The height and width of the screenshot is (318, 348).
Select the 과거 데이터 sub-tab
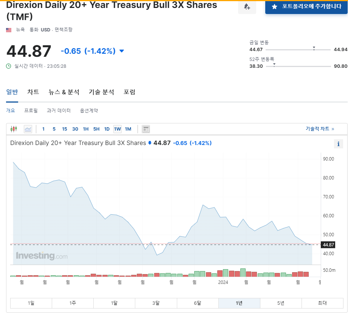point(59,111)
